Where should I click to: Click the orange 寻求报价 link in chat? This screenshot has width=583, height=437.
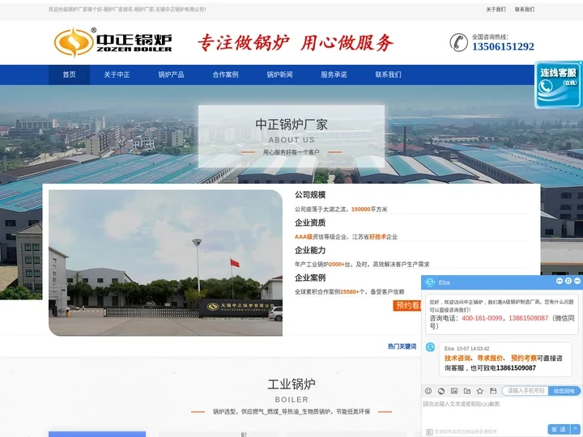(490, 359)
